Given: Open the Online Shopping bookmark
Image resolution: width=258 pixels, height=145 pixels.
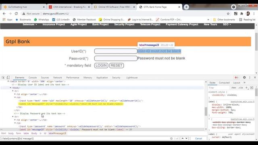Looking at the screenshot, I should click(x=112, y=20).
